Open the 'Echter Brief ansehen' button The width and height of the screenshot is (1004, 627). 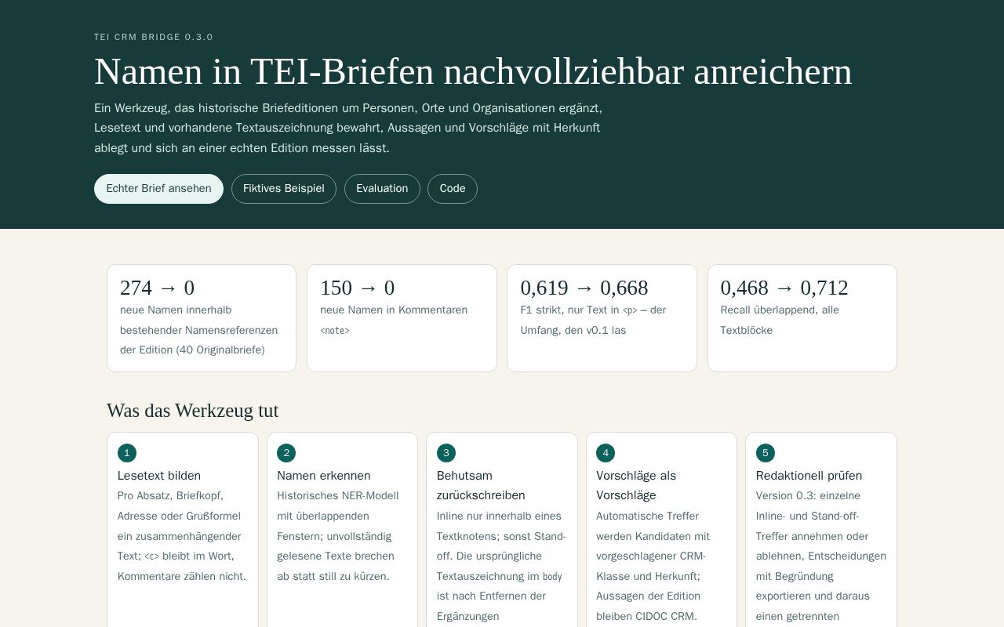pos(158,189)
